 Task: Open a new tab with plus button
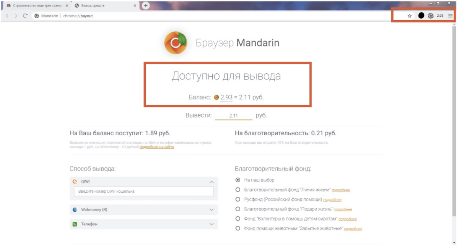pyautogui.click(x=146, y=6)
